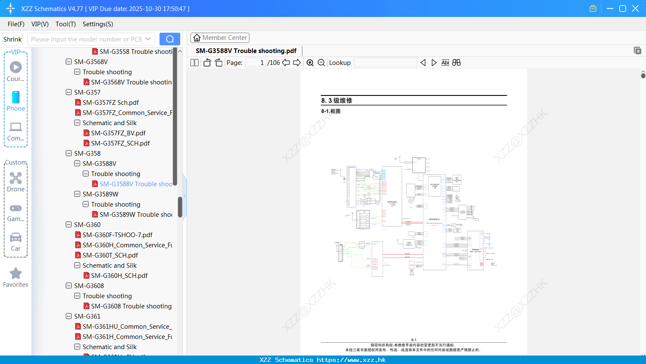Open the Settings(S) menu
646x364 pixels.
click(x=98, y=24)
